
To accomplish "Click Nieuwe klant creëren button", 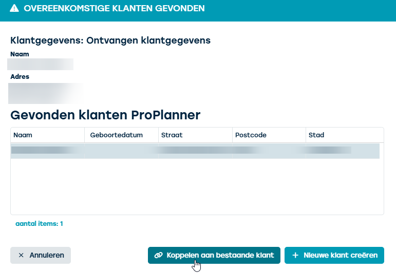I will click(334, 255).
